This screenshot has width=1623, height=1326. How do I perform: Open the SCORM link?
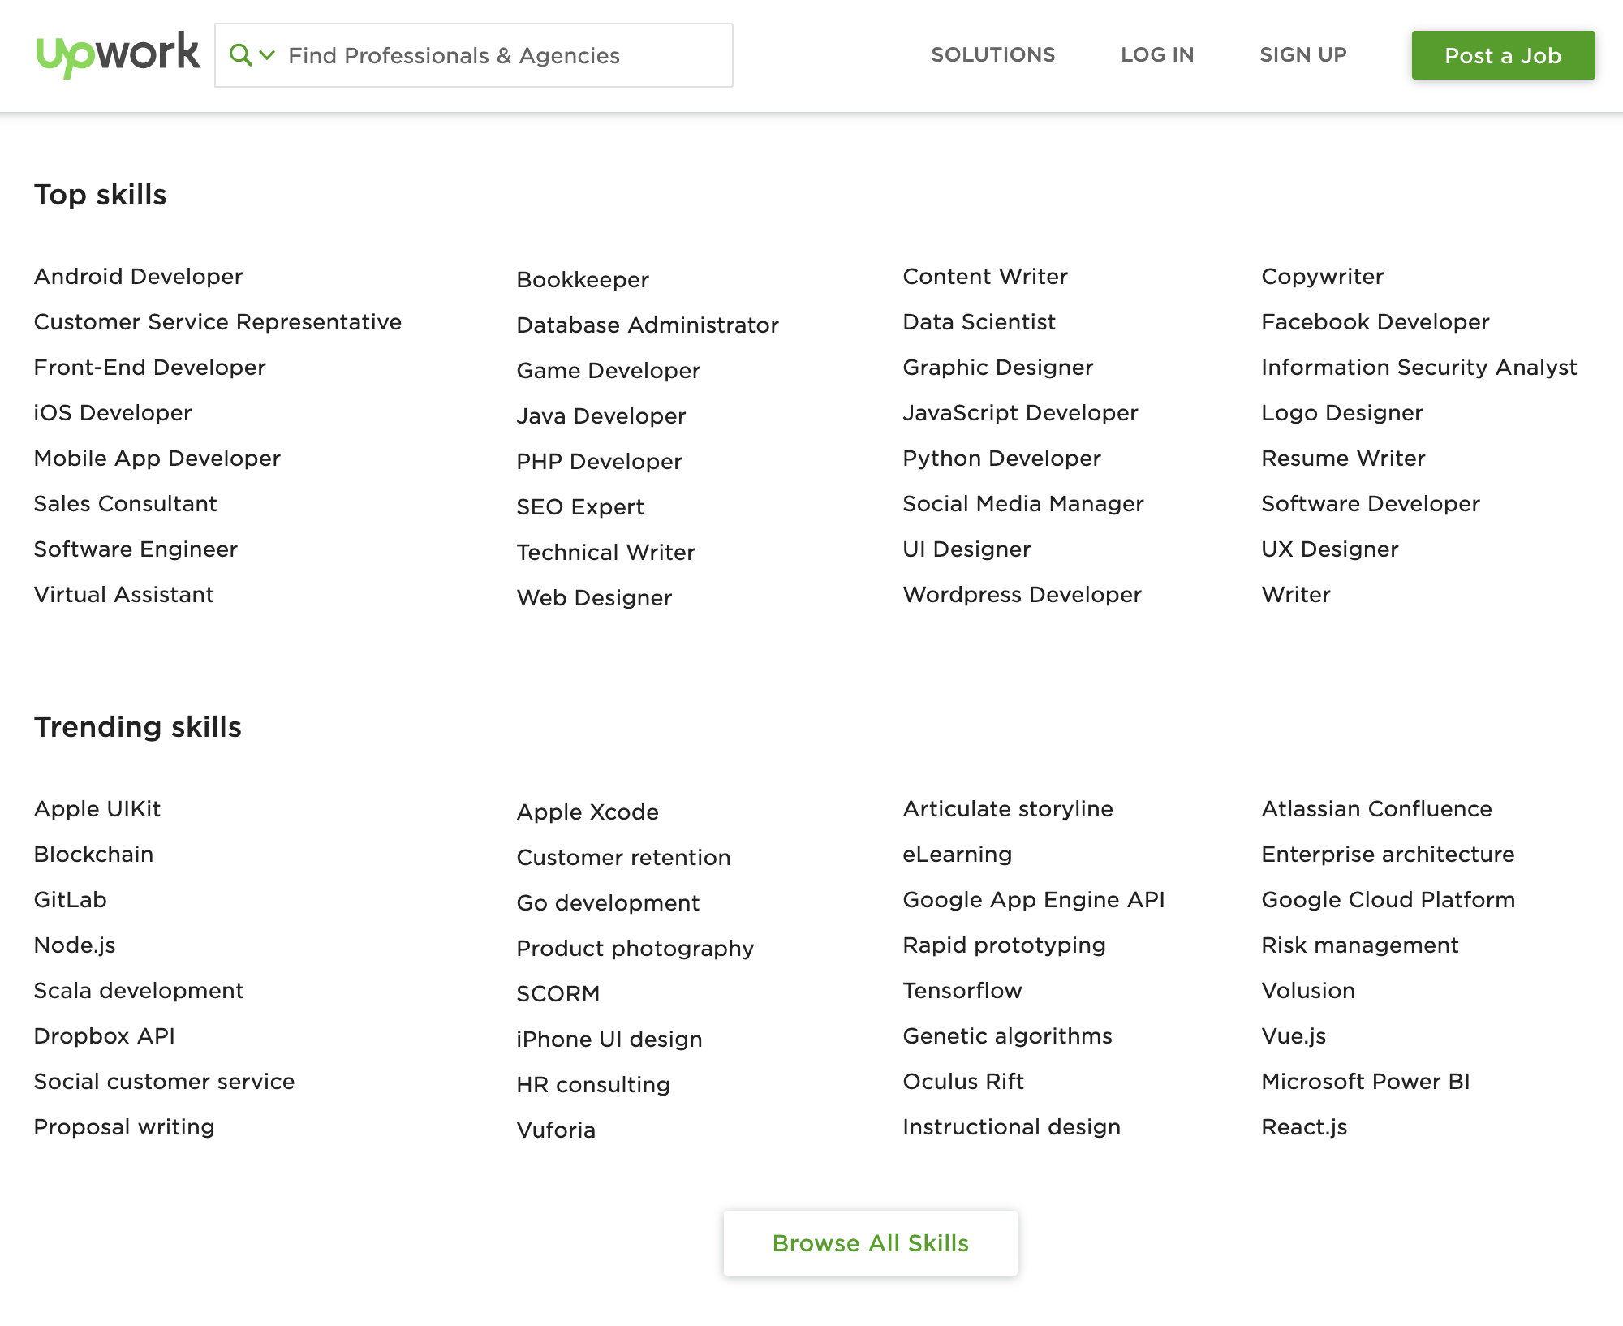[x=558, y=994]
